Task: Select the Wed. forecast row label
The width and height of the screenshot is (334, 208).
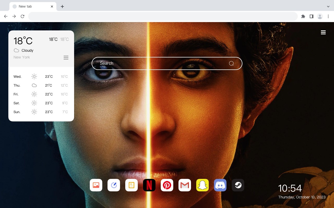Action: (x=17, y=76)
